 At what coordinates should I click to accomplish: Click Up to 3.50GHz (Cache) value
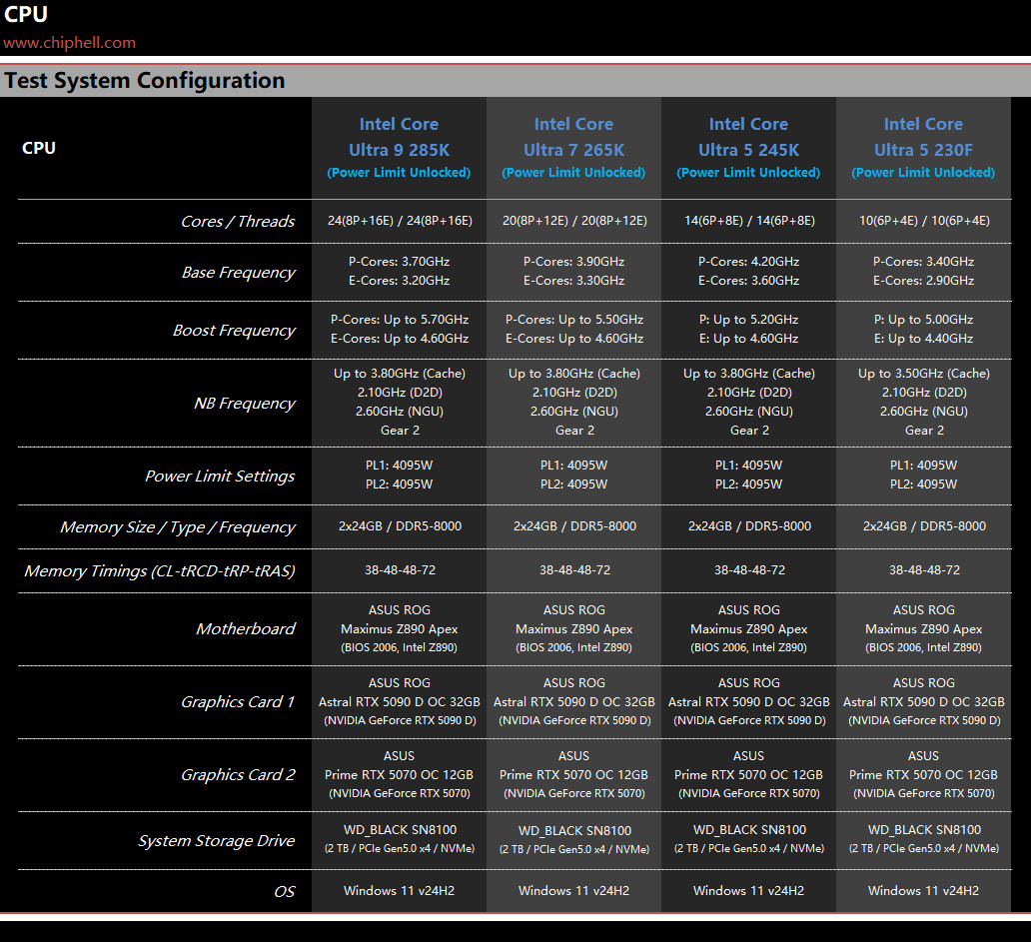point(924,374)
